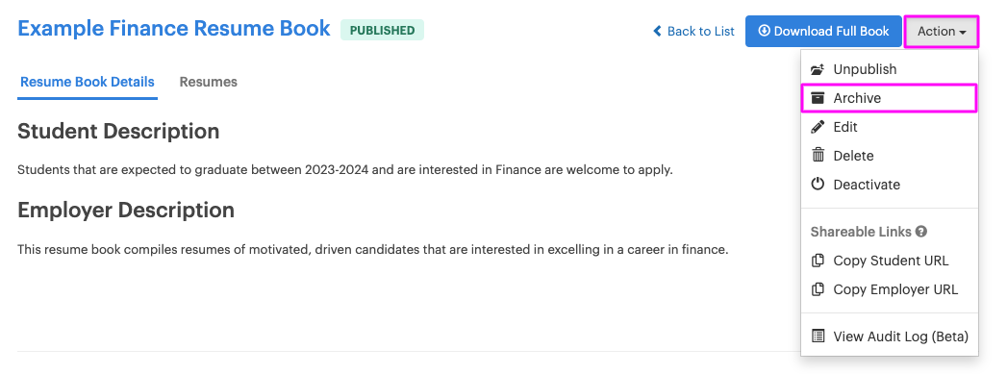This screenshot has width=1007, height=374.
Task: Click the Archive box icon
Action: tap(817, 98)
